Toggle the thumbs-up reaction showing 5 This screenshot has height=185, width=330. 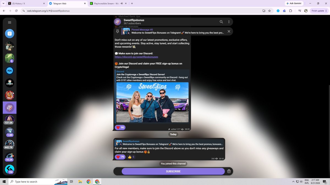coord(131,157)
